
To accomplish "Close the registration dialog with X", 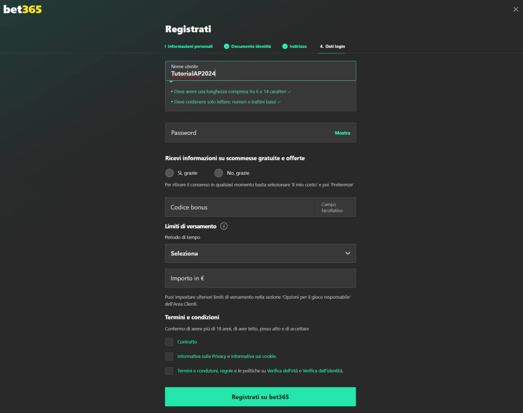I will pyautogui.click(x=516, y=9).
